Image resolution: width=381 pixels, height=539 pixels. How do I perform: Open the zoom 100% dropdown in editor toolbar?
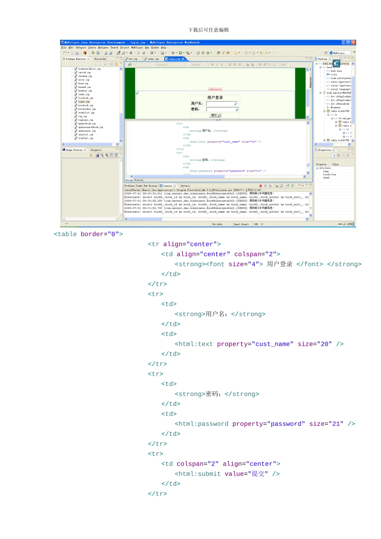pos(286,65)
